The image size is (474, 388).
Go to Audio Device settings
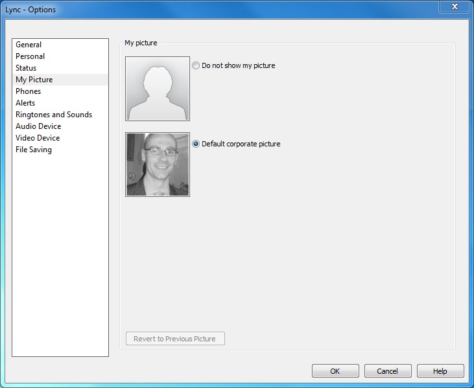(x=60, y=126)
